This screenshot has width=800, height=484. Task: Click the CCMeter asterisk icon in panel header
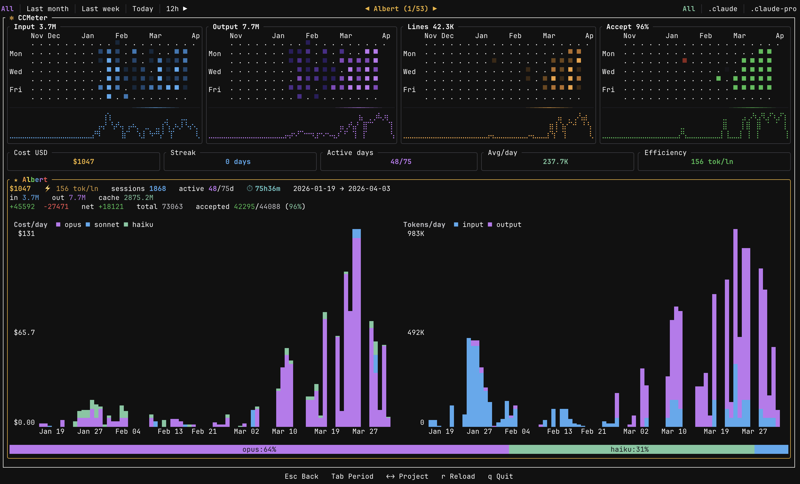coord(11,18)
